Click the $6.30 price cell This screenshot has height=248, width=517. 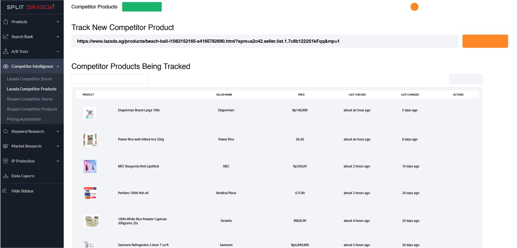point(300,139)
